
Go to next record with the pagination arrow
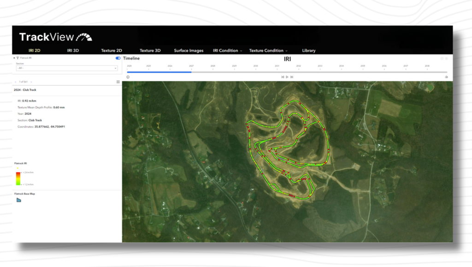(31, 82)
